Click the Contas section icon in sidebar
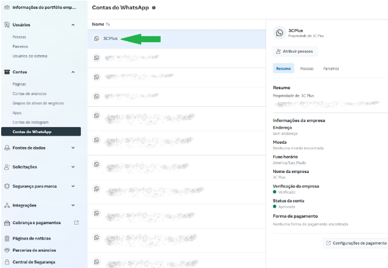This screenshot has width=388, height=268. tap(6, 72)
